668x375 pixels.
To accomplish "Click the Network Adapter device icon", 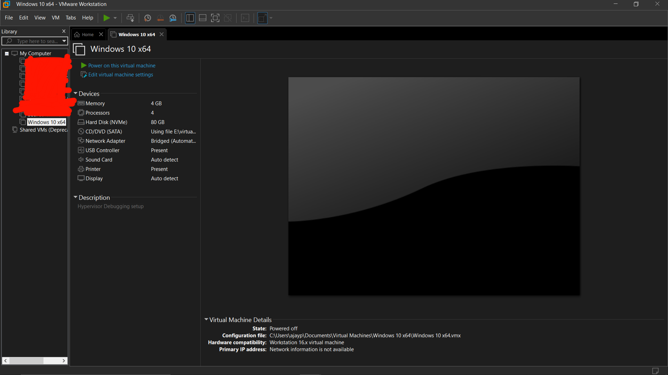I will 81,141.
